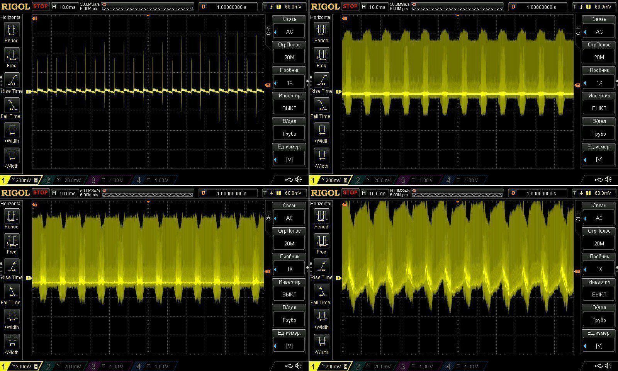Image resolution: width=618 pixels, height=371 pixels.
Task: Select Period measurement in top-left panel
Action: 12,32
